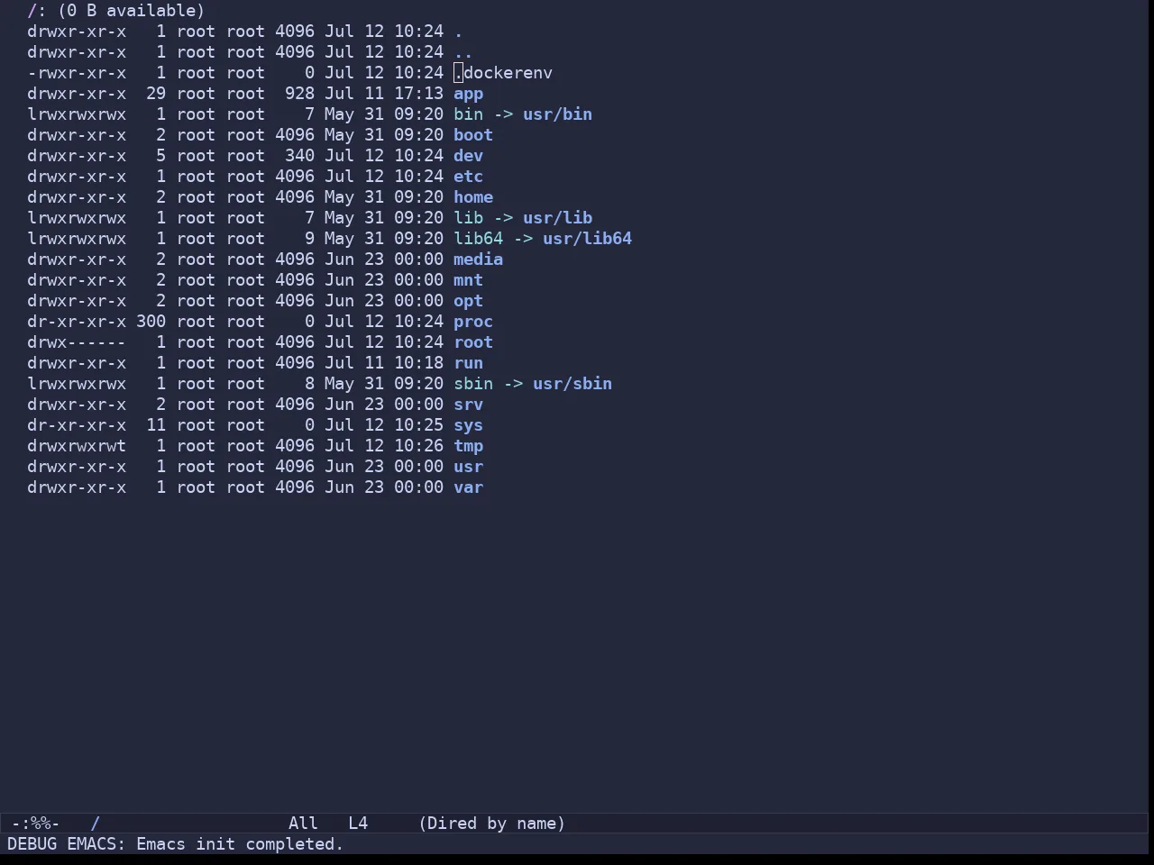Select the .dockerenv file entry
This screenshot has height=865, width=1154.
point(503,73)
